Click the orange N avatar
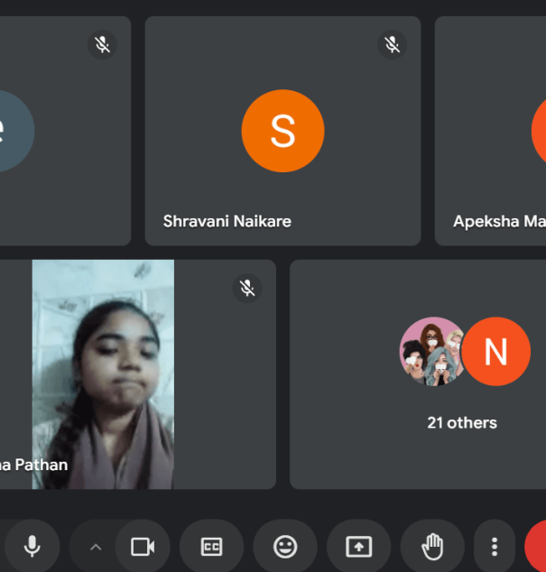This screenshot has height=572, width=546. point(495,352)
